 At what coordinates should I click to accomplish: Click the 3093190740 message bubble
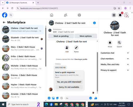(60, 67)
